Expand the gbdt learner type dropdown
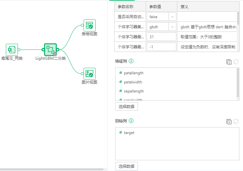Screen dimensions: 243x171 point(172,27)
